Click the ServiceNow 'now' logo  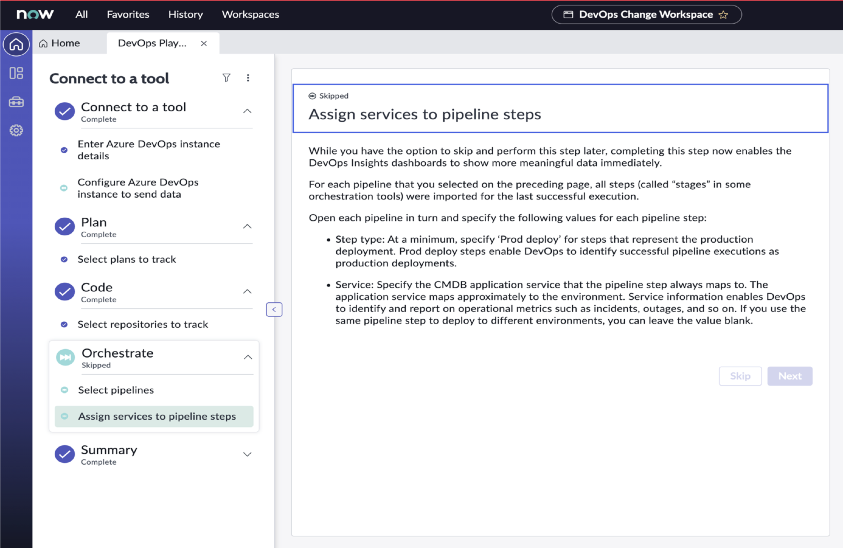click(x=35, y=14)
